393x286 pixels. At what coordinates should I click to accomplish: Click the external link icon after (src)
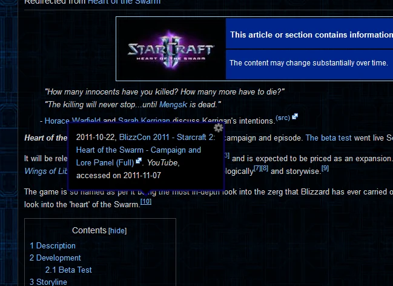click(295, 116)
